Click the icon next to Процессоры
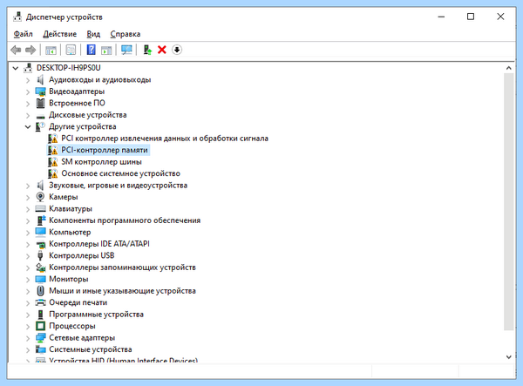This screenshot has height=386, width=523. click(x=40, y=326)
